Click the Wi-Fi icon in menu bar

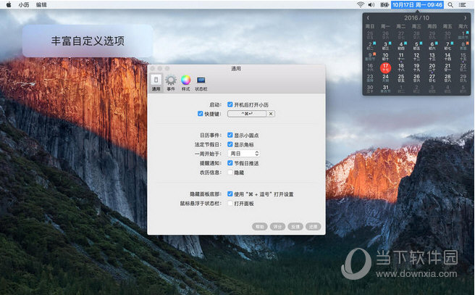360,4
